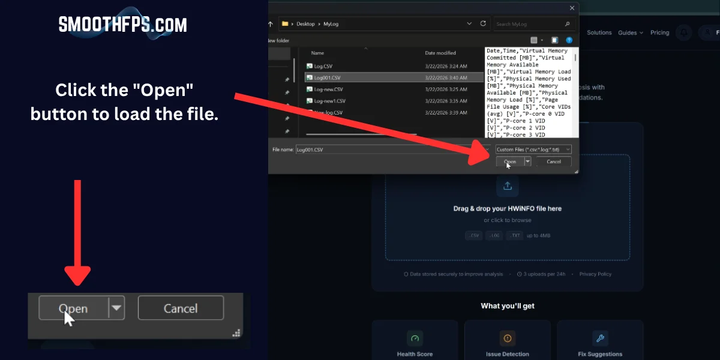Click the Issue Detection warning icon

coord(507,338)
